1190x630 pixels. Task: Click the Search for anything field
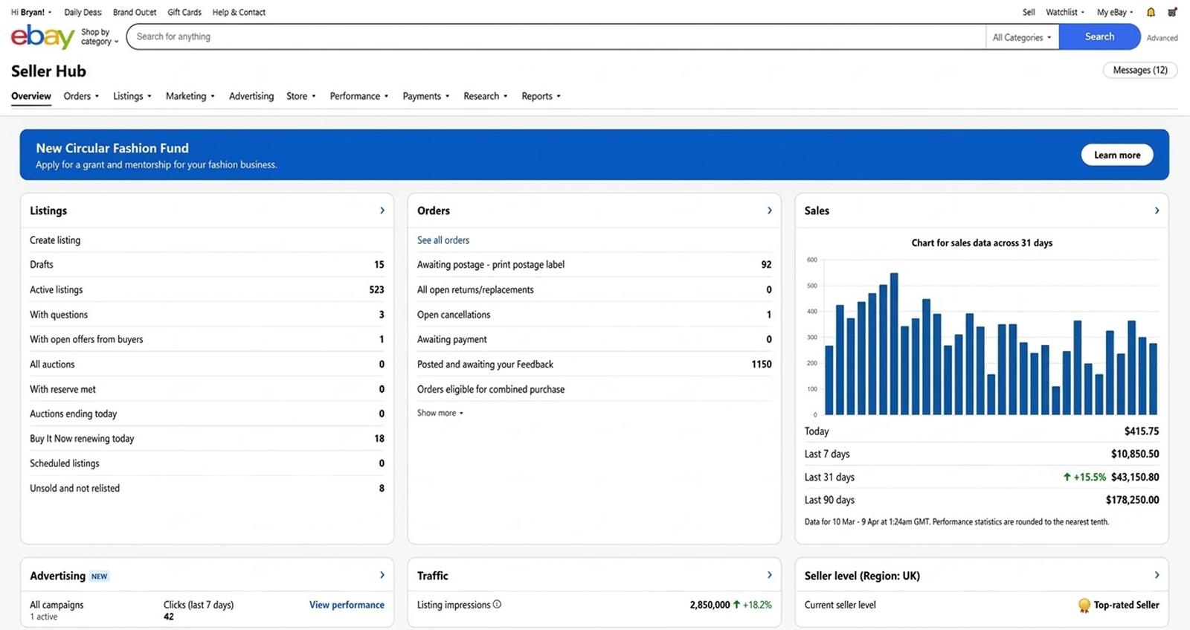point(558,36)
